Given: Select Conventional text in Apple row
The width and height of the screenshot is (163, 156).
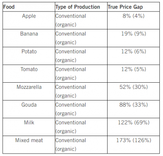Looking at the screenshot, I should click(70, 16).
